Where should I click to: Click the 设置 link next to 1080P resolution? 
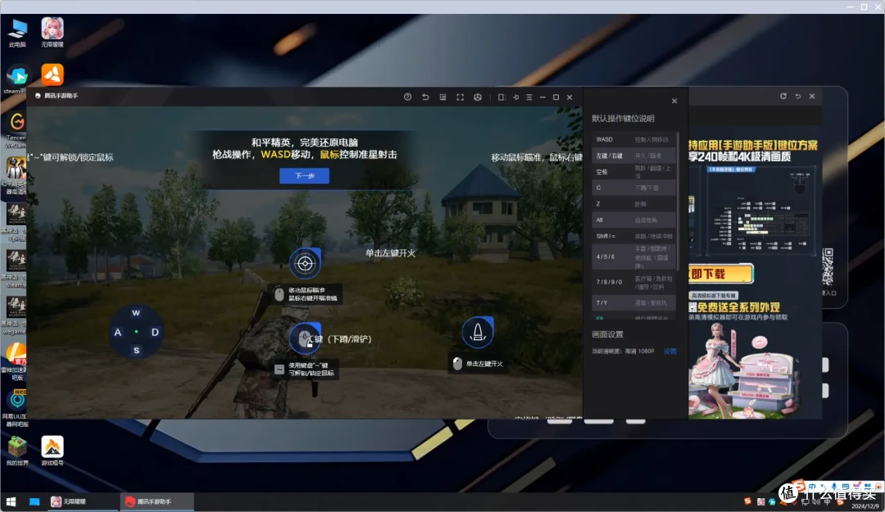[670, 351]
